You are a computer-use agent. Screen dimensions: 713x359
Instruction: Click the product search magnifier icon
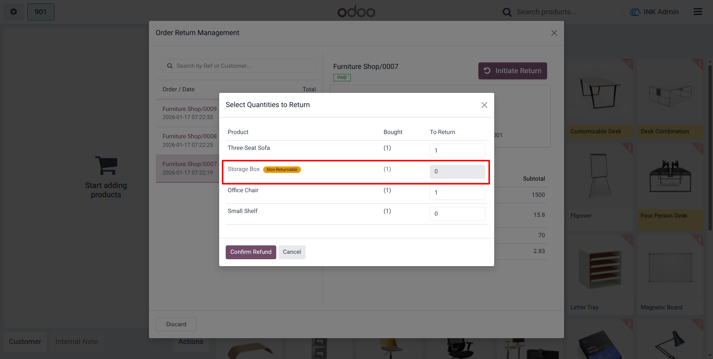pos(507,12)
